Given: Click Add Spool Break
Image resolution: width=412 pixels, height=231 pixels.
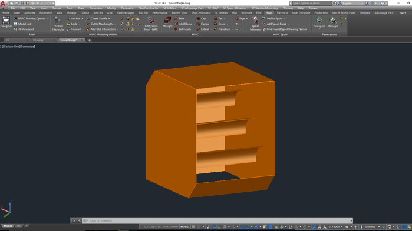Looking at the screenshot, I should (275, 24).
